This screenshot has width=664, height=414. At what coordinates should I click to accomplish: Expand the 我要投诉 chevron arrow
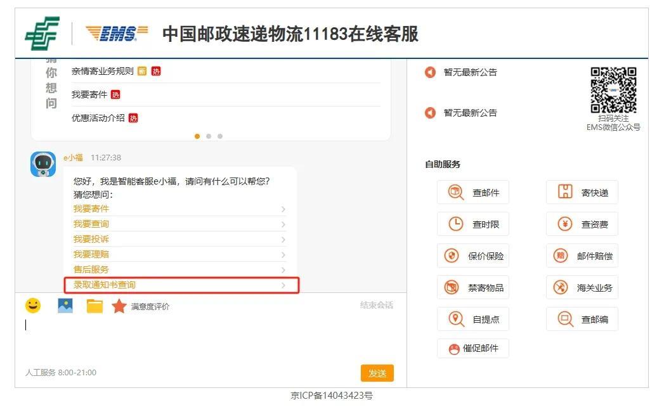(283, 240)
